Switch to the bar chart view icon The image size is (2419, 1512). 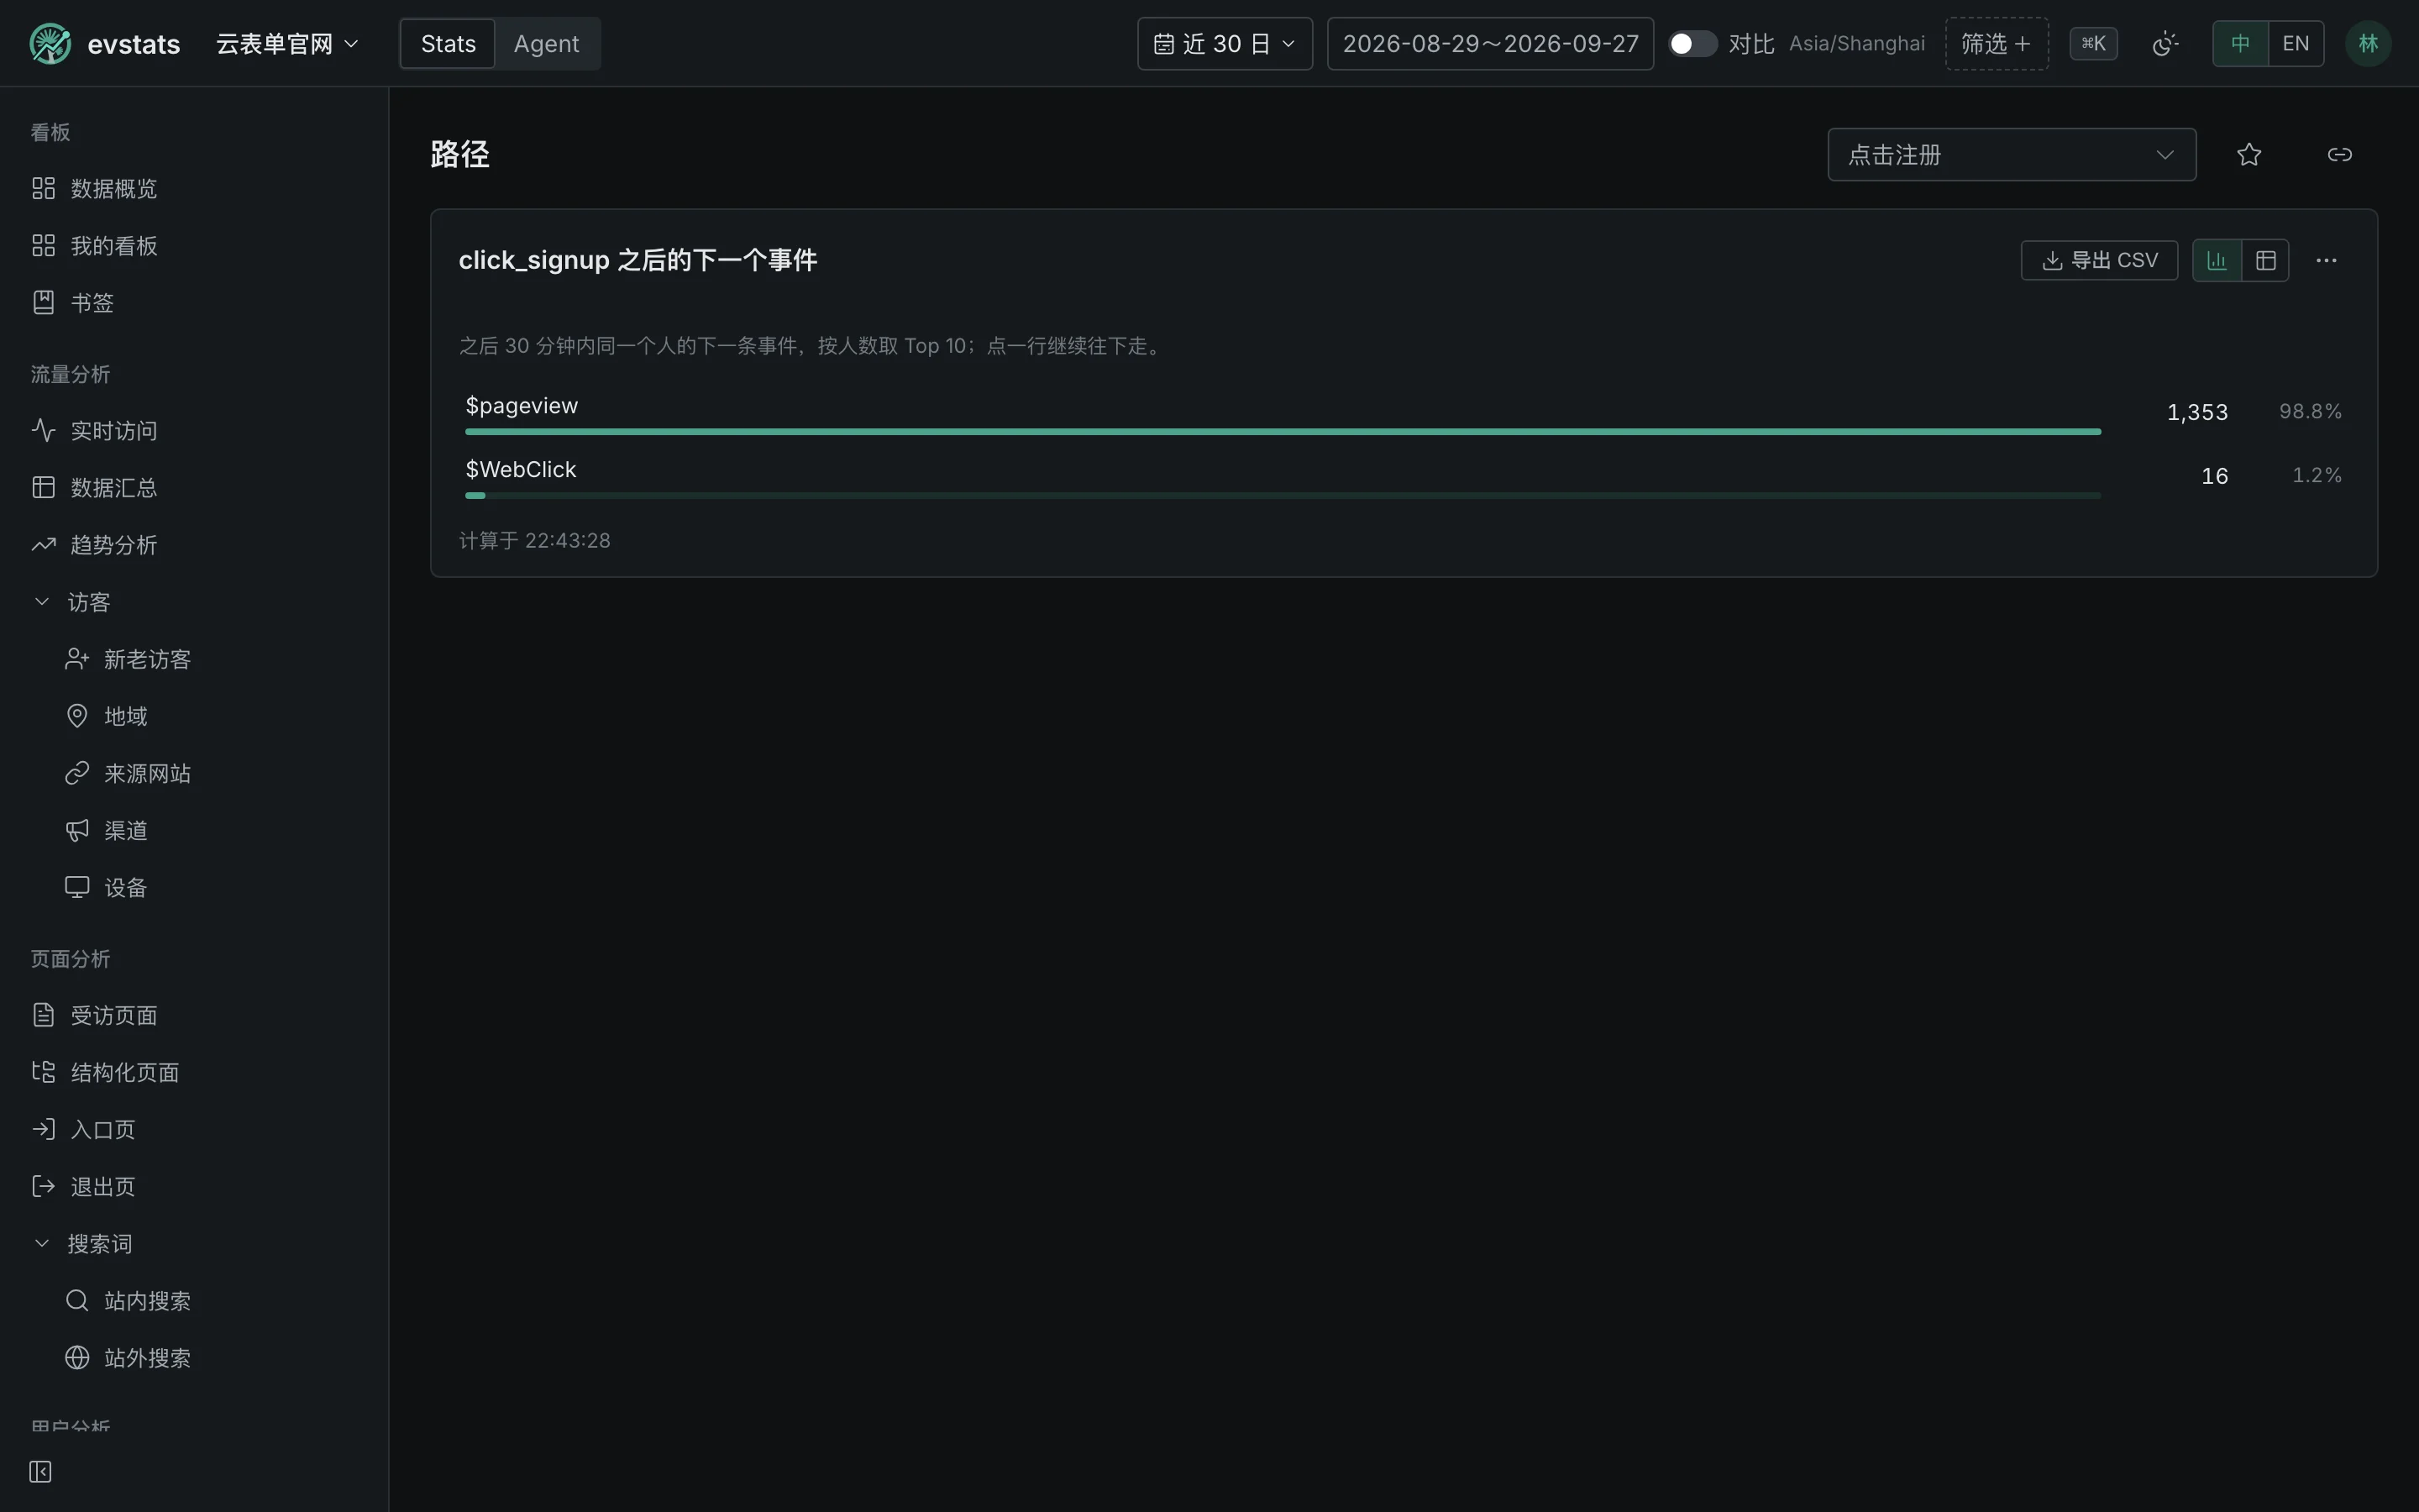2216,260
